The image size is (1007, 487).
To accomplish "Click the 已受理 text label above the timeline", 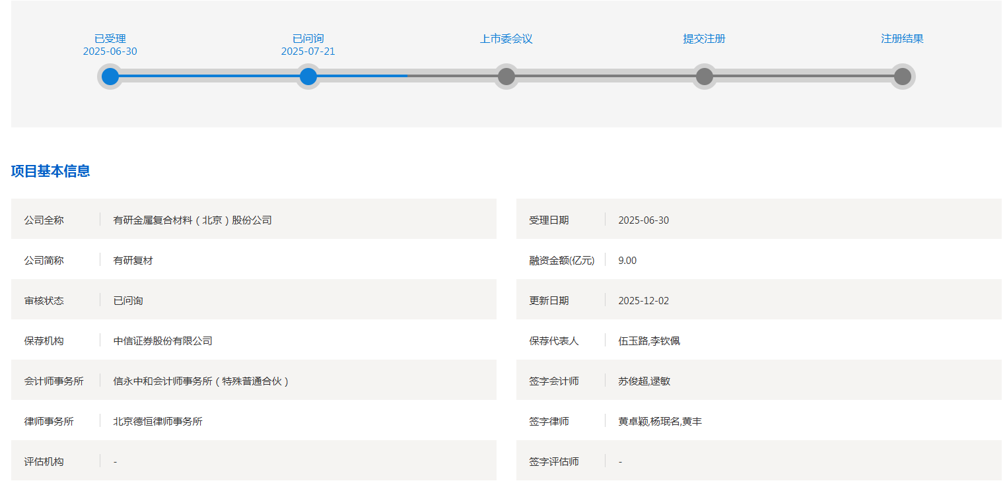I will (110, 39).
